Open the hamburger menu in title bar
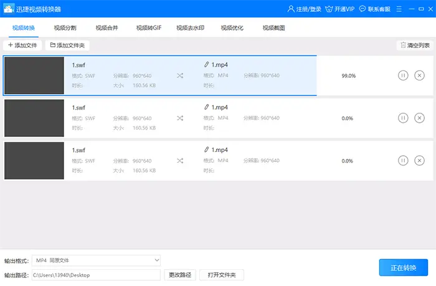 click(x=399, y=9)
